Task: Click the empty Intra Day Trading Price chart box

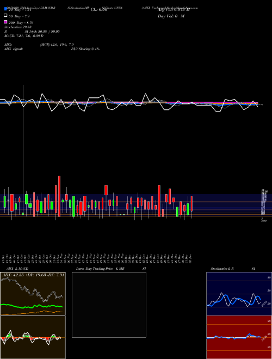Action: pyautogui.click(x=109, y=305)
